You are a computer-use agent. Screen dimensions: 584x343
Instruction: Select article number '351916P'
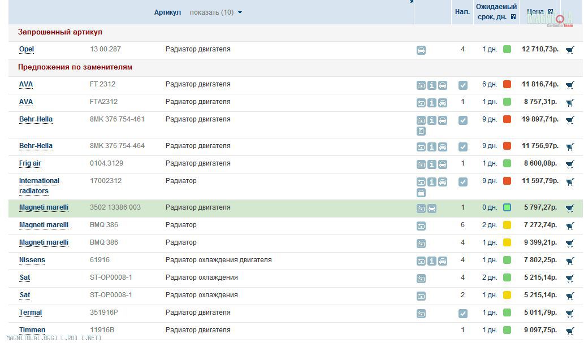pos(104,312)
